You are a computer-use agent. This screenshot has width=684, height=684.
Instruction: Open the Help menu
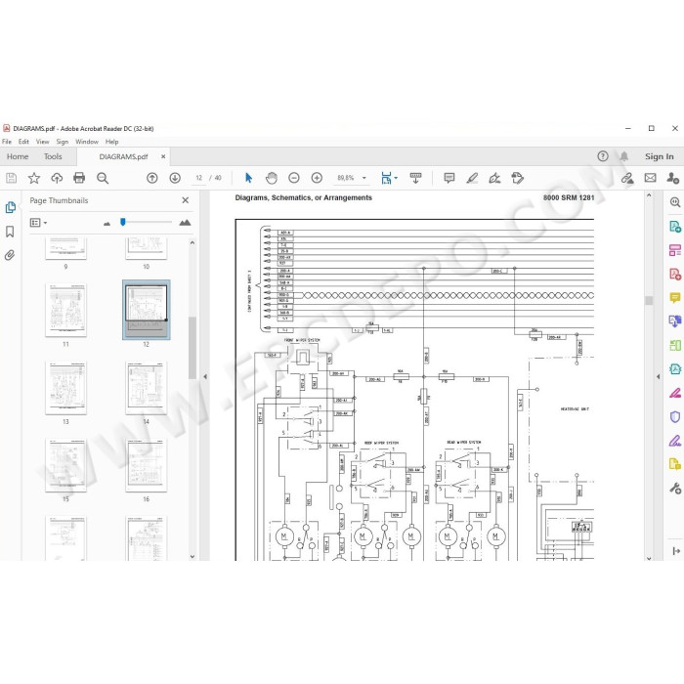tap(111, 142)
